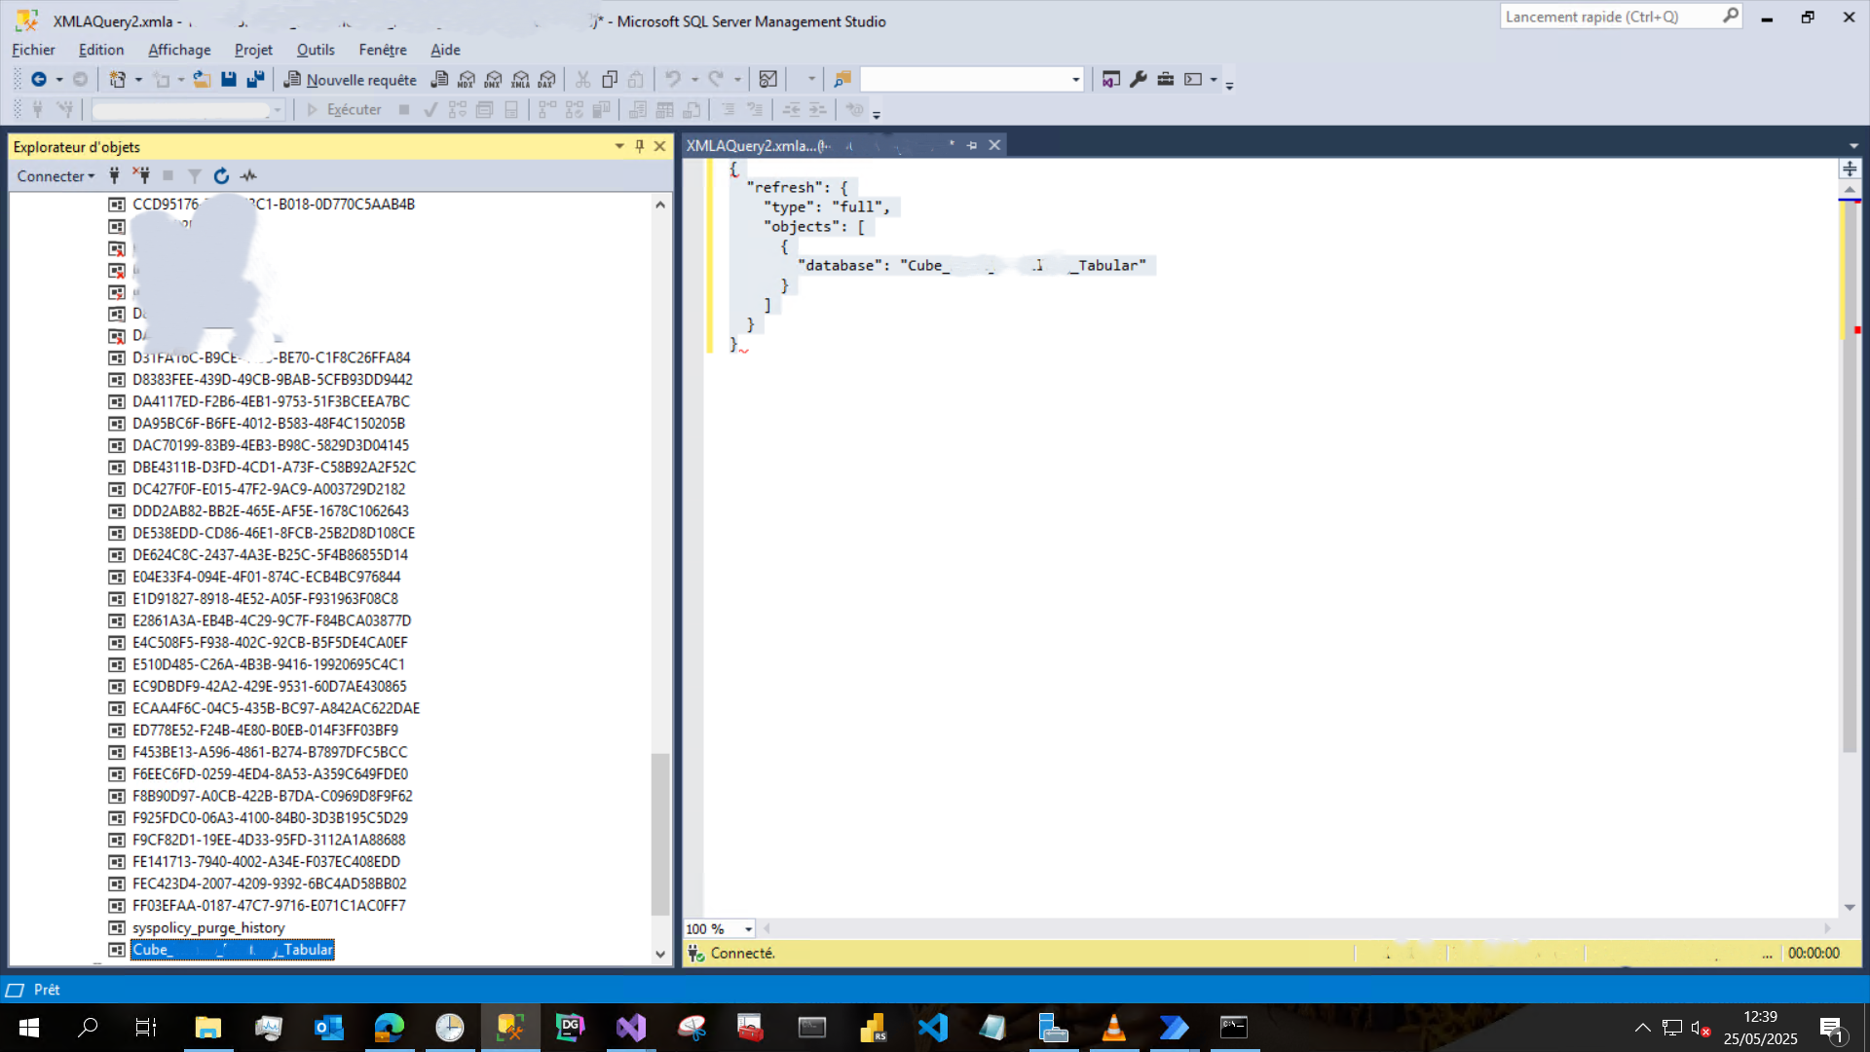Click the disconnect icon in Object Explorer

tap(141, 176)
